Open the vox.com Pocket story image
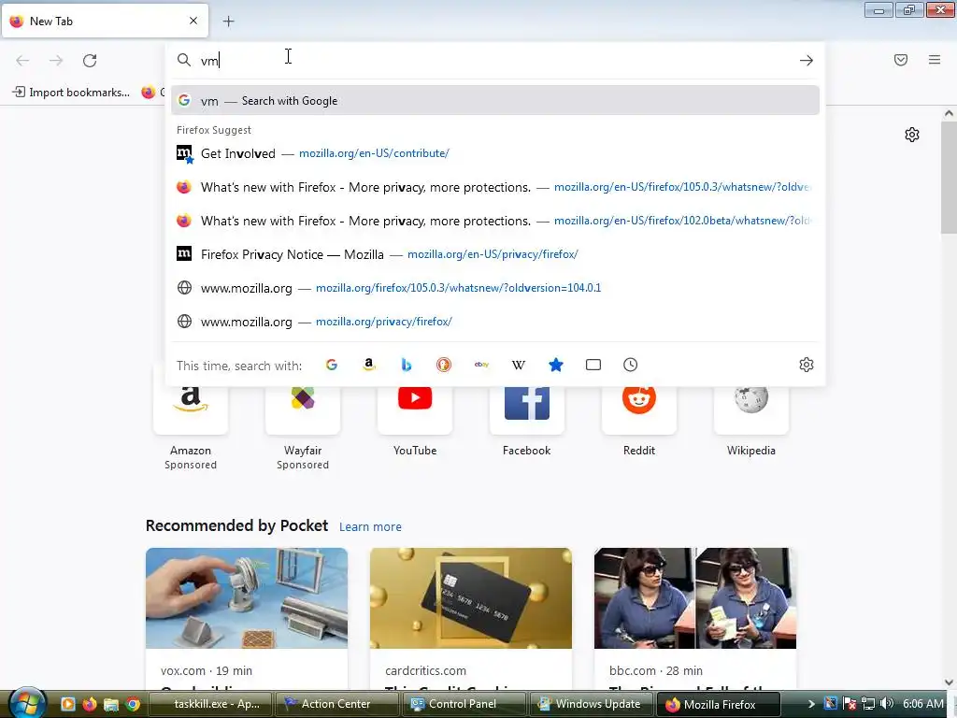Viewport: 957px width, 718px height. [247, 598]
